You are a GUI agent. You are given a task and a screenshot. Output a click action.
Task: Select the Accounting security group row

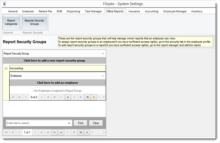click(57, 68)
